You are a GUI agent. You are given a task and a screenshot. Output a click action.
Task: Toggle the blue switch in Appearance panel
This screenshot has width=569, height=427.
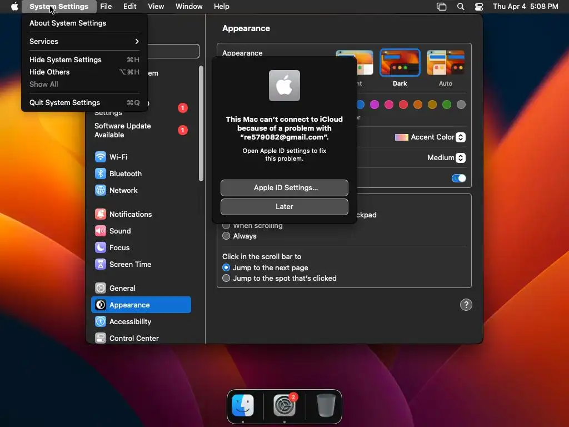tap(458, 178)
